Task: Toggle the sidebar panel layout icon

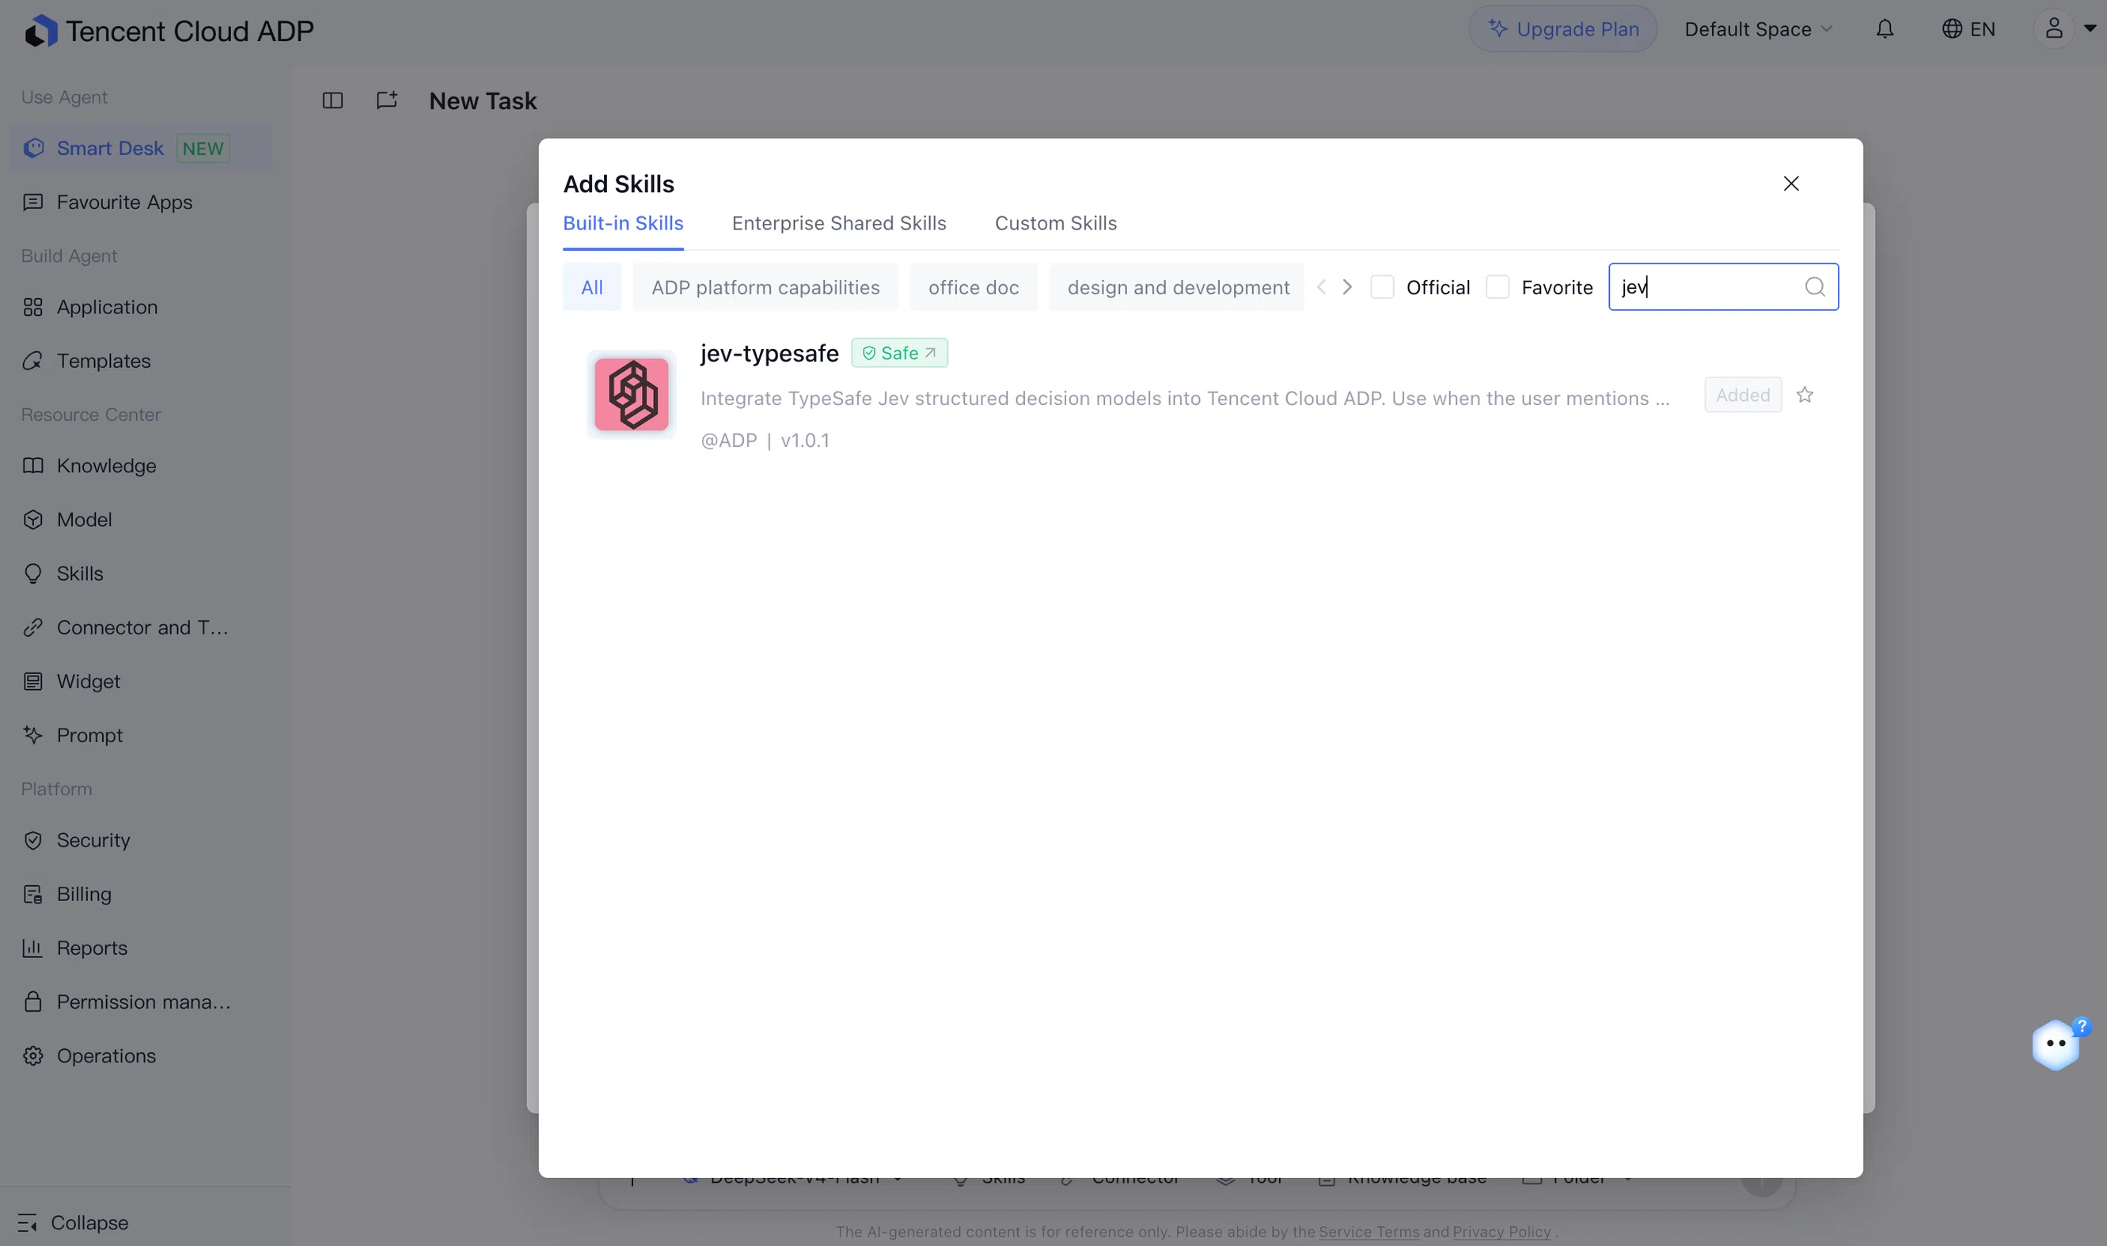Action: [x=332, y=100]
